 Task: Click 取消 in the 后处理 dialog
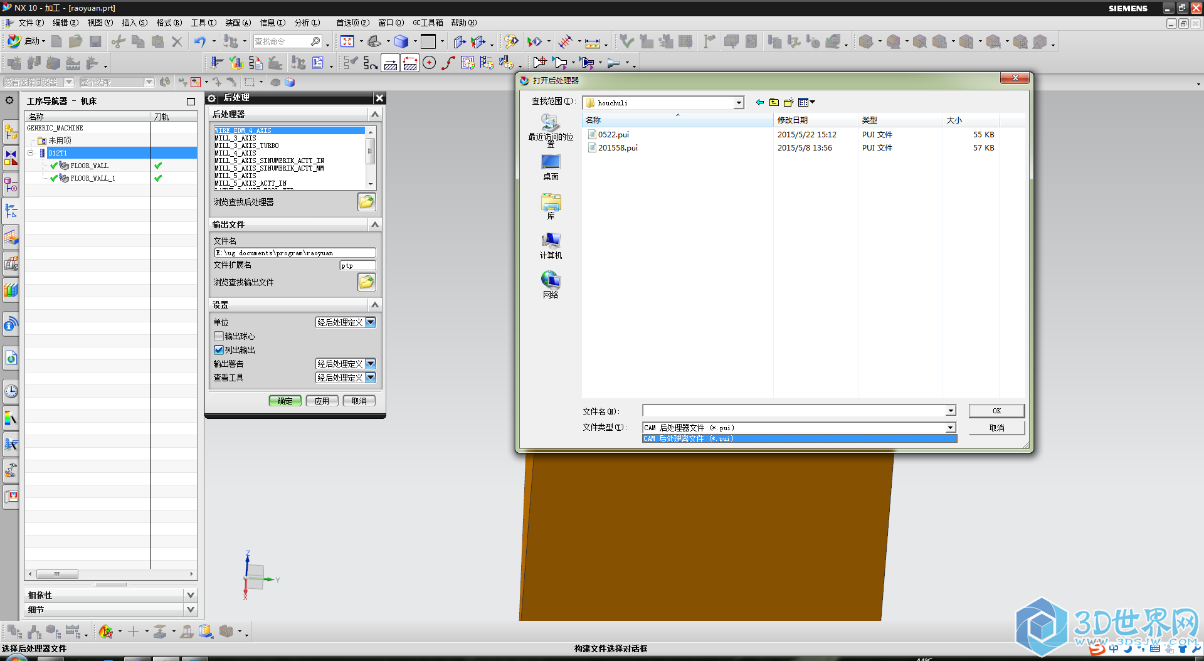(x=359, y=401)
